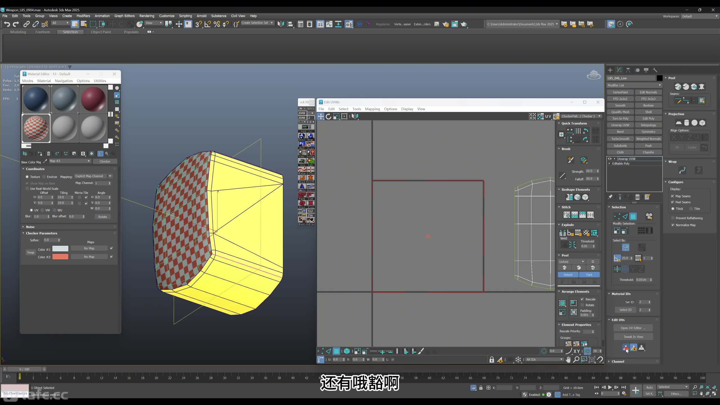
Task: Select the dark red material sample sphere
Action: (x=93, y=99)
